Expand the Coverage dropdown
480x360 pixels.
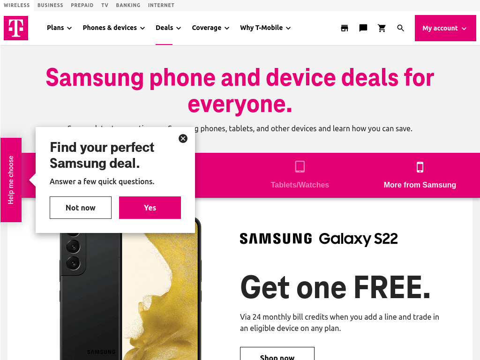point(210,28)
